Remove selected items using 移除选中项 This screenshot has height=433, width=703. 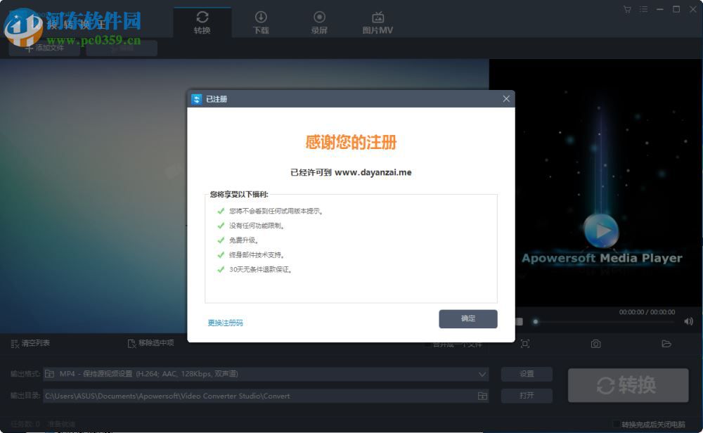pos(153,343)
